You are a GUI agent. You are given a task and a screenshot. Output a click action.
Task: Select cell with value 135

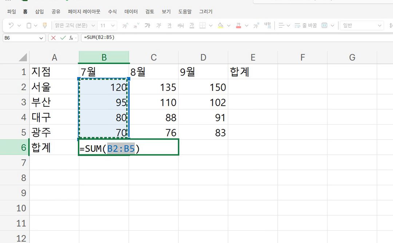154,87
